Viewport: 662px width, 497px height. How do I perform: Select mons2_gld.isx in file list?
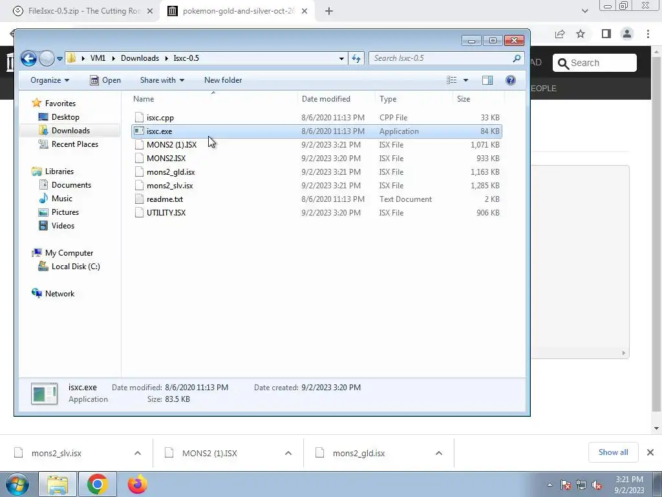click(317, 171)
